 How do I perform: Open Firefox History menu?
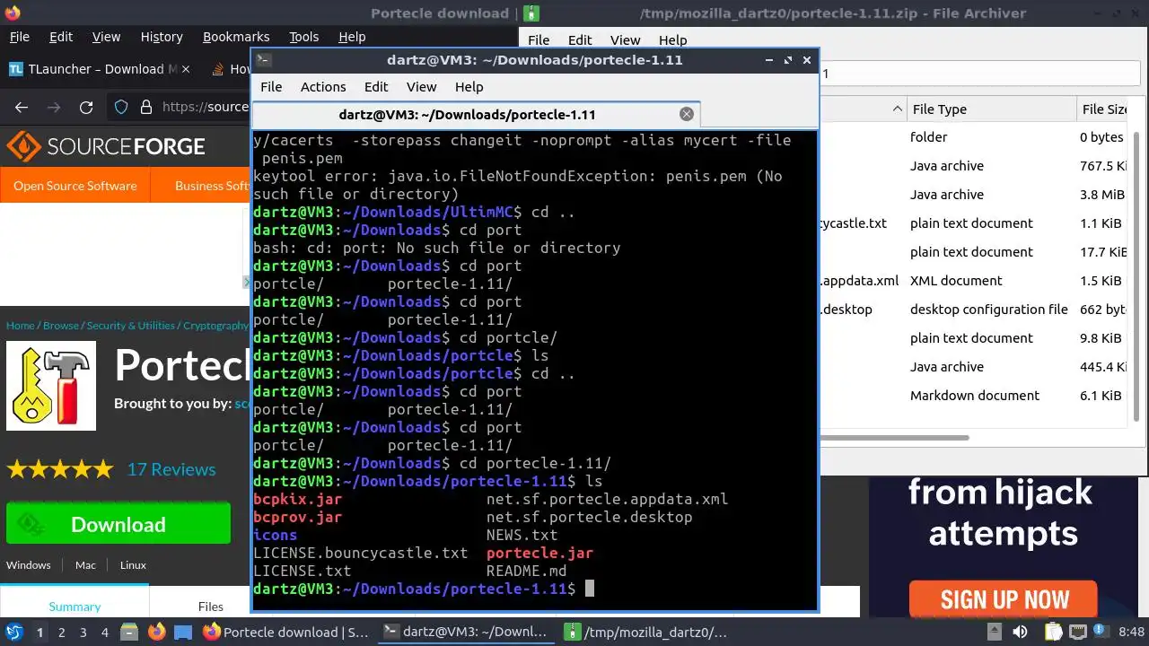pos(162,37)
